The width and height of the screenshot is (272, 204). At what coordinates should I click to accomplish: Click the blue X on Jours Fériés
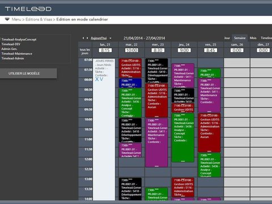coord(97,79)
